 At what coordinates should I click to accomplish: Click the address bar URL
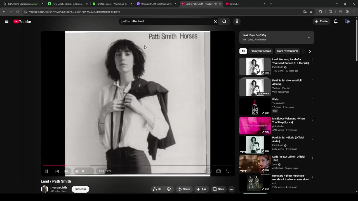(x=74, y=12)
